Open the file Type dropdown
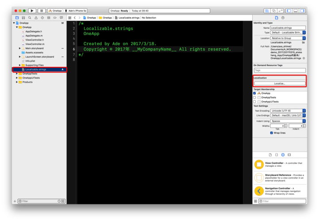319x221 pixels. [x=288, y=33]
